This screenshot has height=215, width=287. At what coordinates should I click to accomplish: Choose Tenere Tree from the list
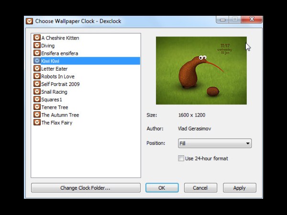click(x=55, y=107)
